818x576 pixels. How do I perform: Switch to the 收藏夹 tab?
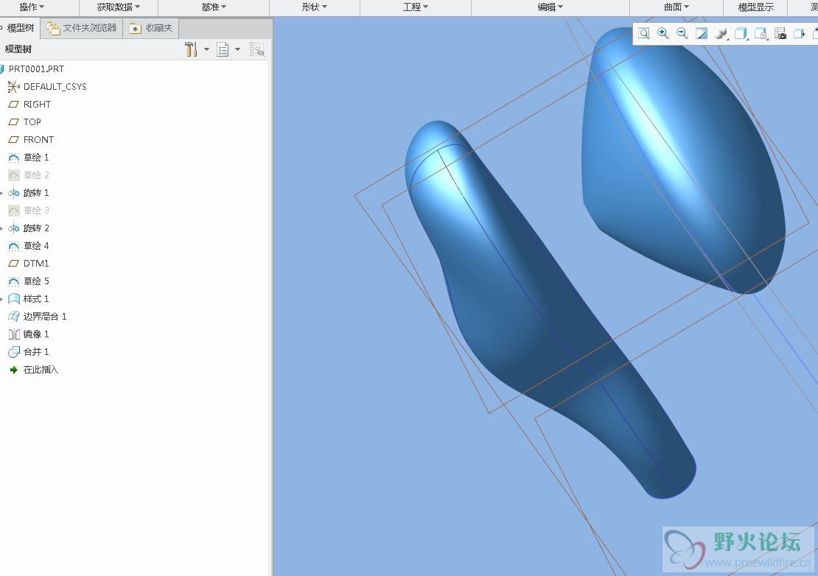[151, 28]
